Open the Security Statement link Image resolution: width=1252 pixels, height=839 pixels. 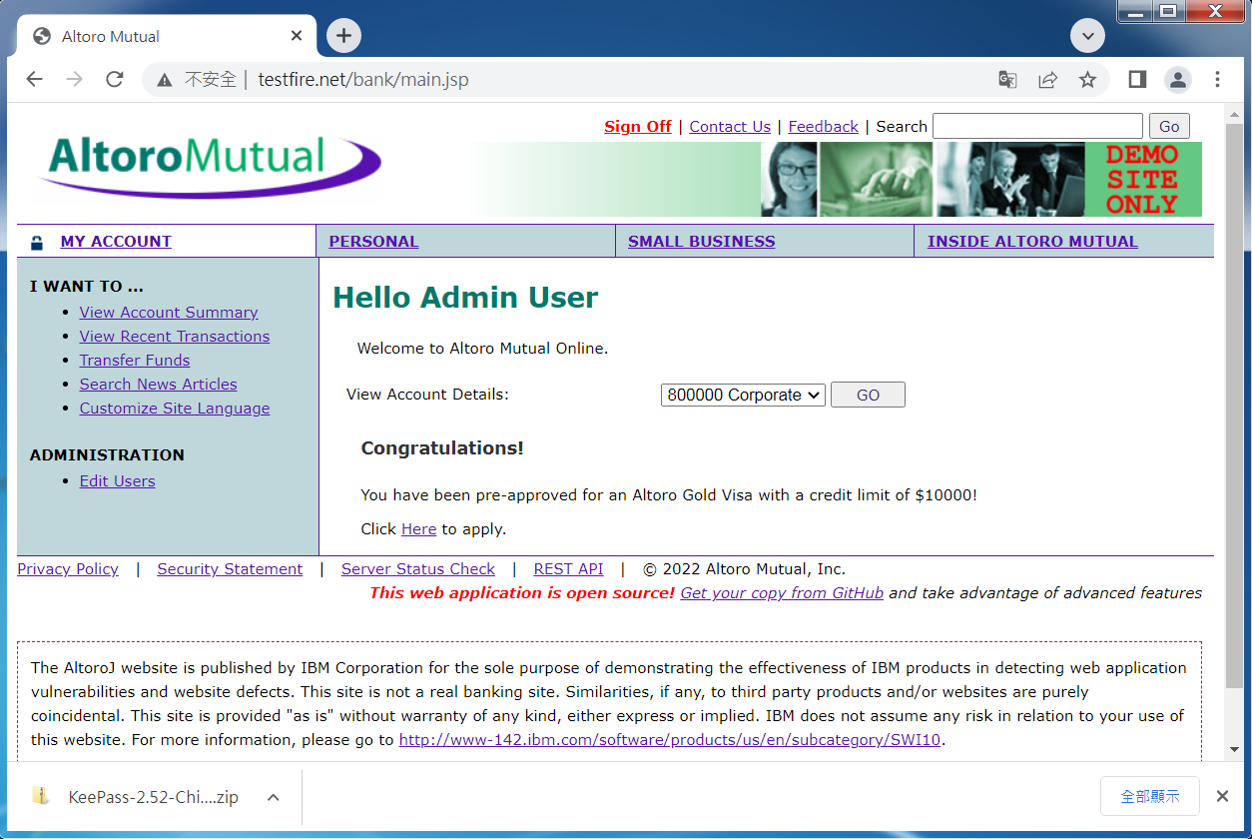(230, 569)
